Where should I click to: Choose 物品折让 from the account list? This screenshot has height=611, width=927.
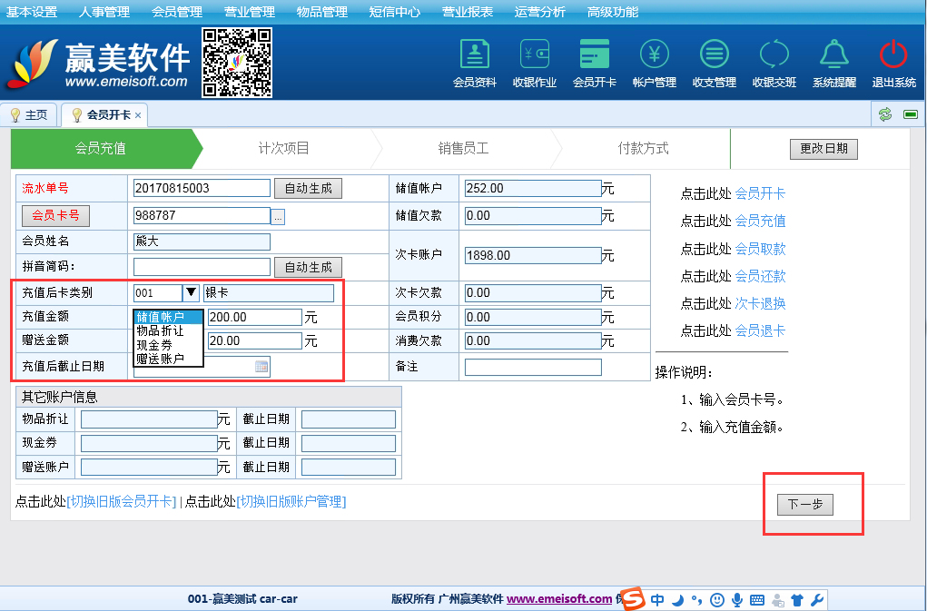click(160, 330)
